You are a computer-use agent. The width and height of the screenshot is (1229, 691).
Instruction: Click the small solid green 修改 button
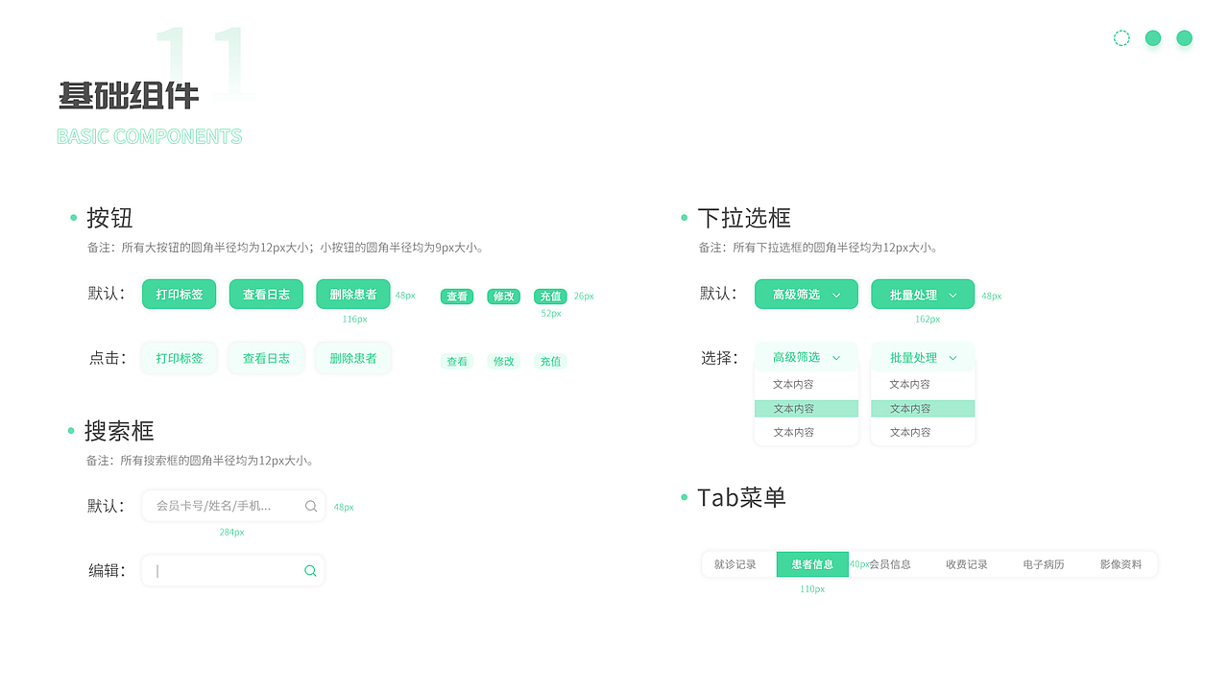coord(504,297)
